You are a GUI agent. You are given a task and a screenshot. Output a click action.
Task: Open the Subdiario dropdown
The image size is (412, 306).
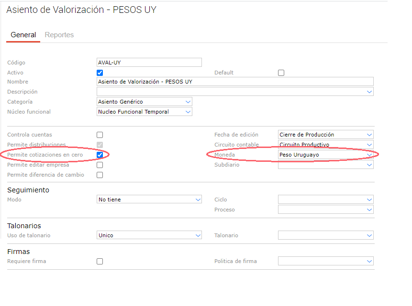pyautogui.click(x=325, y=165)
